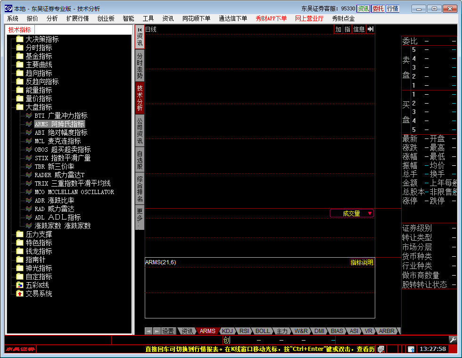Select the 分时走势 vertical tab
This screenshot has height=358, width=462.
(x=140, y=65)
